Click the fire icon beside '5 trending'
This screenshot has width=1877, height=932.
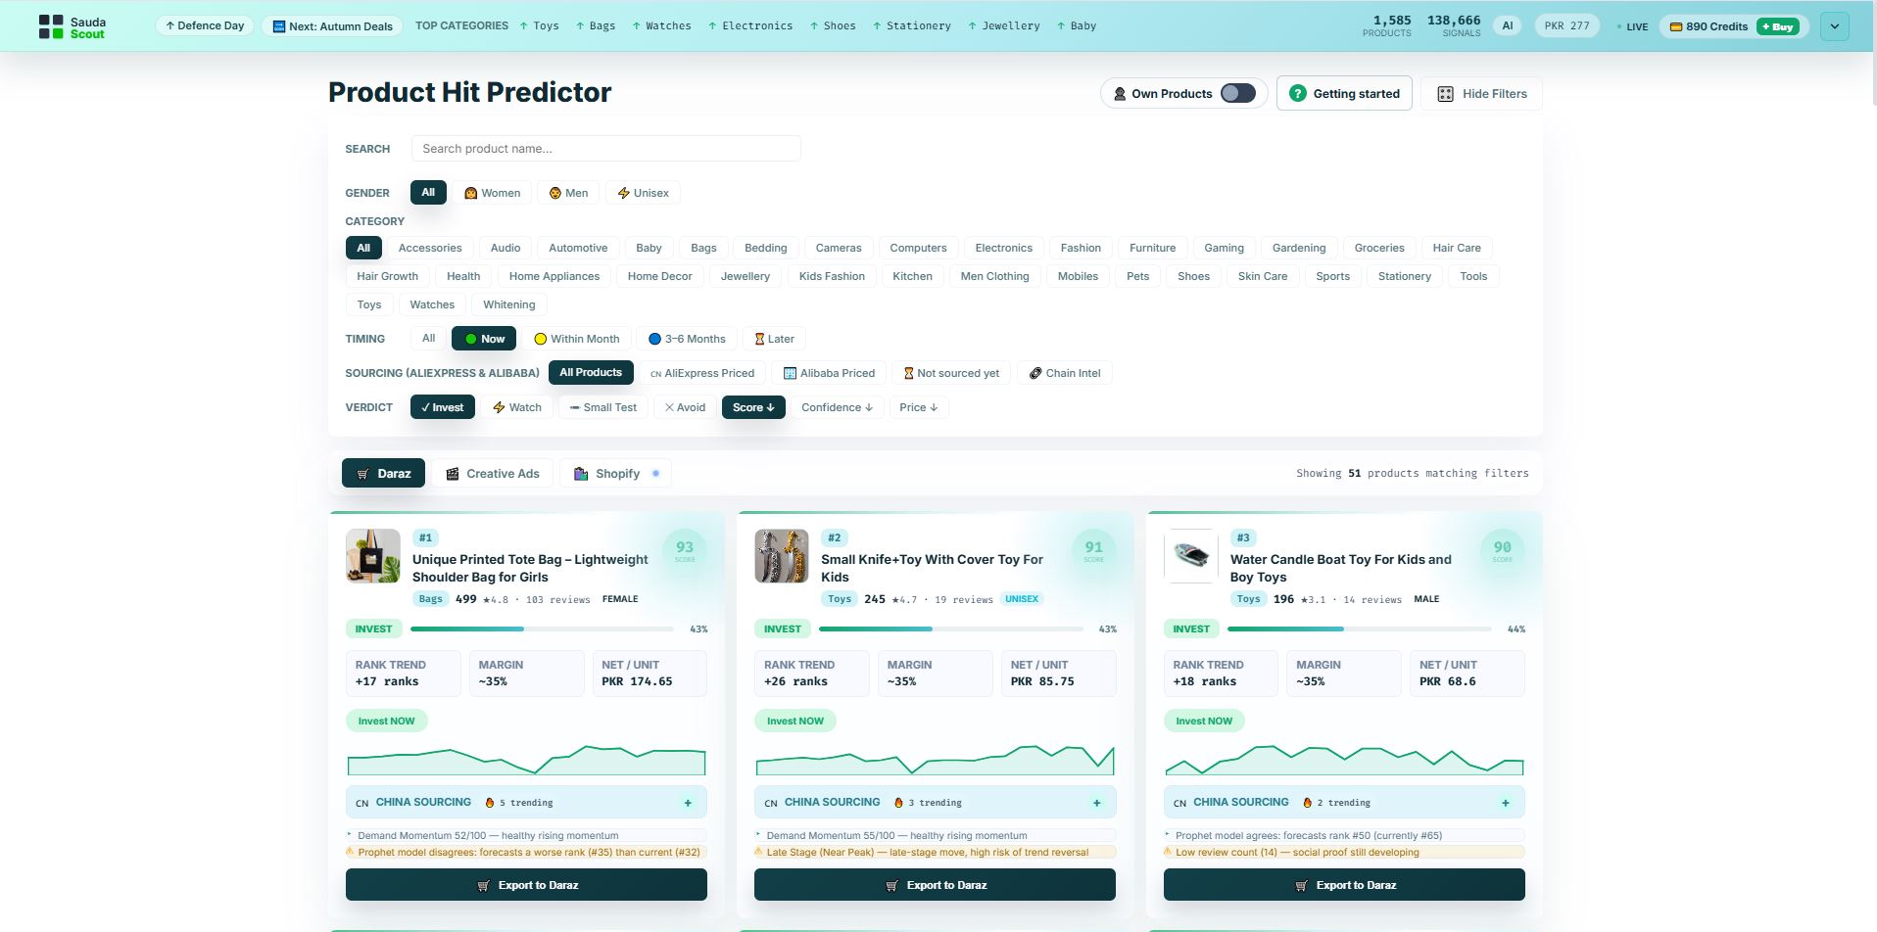coord(490,803)
